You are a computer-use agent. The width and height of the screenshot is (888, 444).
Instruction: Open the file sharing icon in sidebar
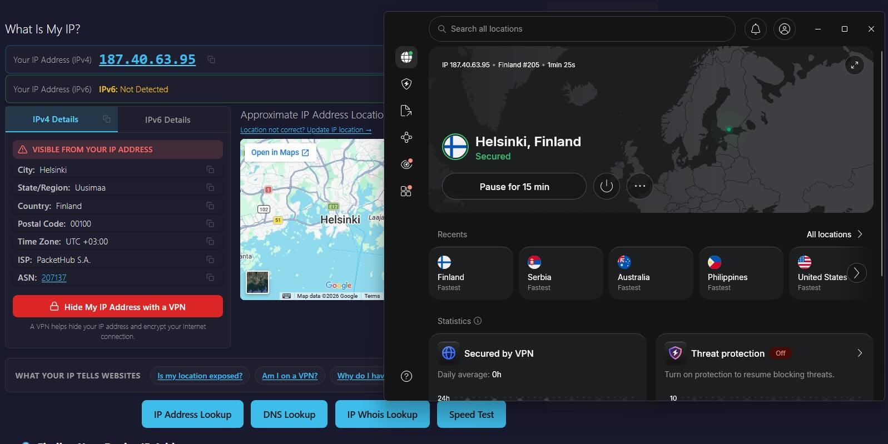[406, 111]
